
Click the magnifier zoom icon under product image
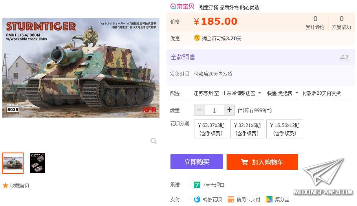(154, 141)
